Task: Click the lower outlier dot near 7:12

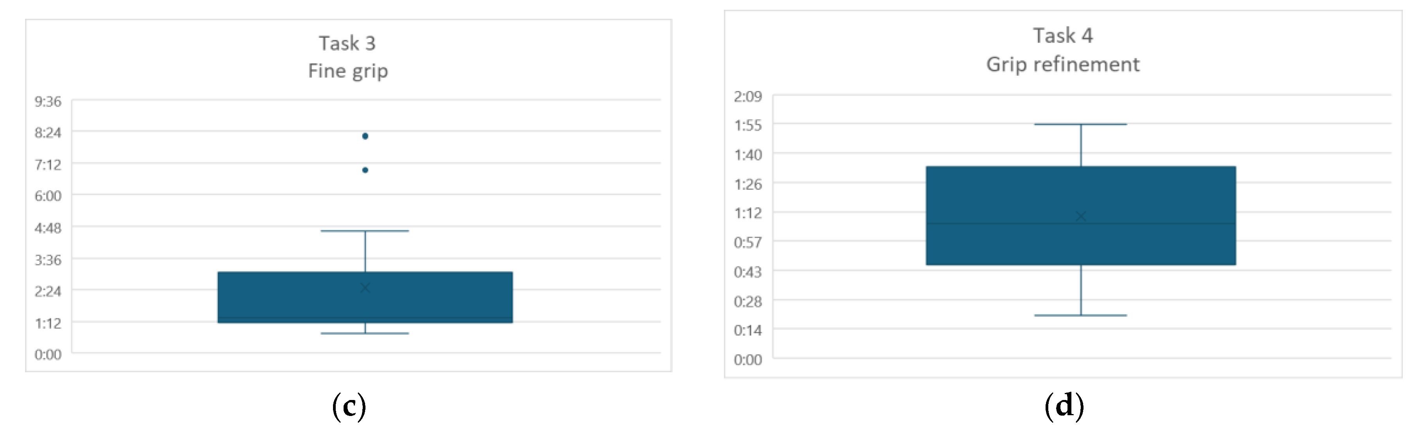Action: (365, 170)
